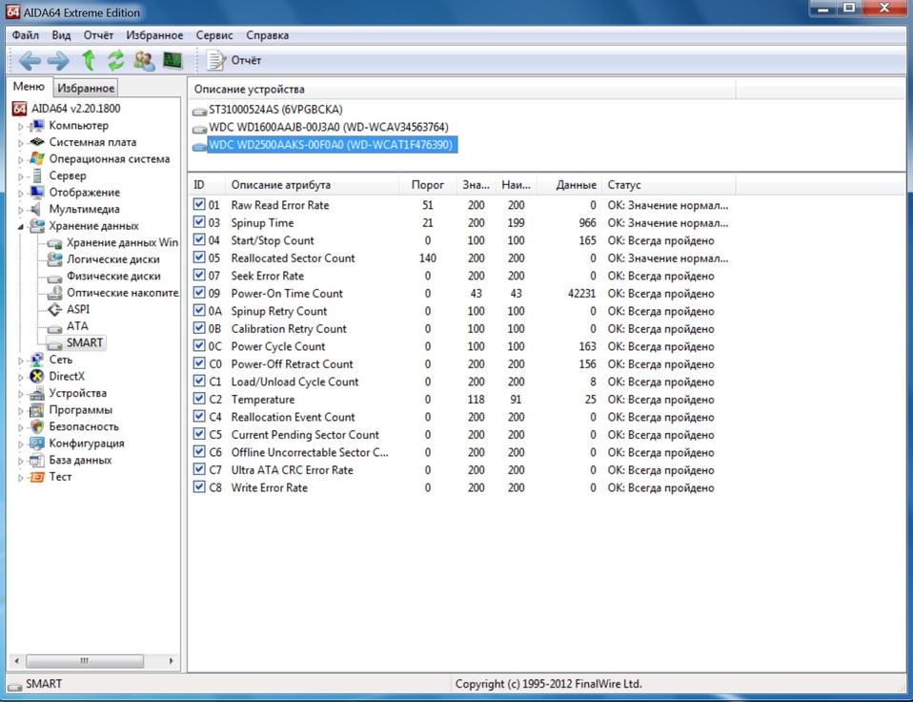
Task: Uncheck attribute 05 Reallocated Sector Count
Action: coord(199,258)
